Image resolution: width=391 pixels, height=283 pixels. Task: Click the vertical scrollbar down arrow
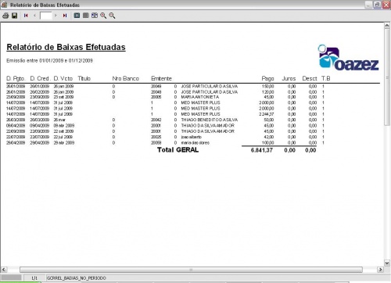tap(387, 263)
